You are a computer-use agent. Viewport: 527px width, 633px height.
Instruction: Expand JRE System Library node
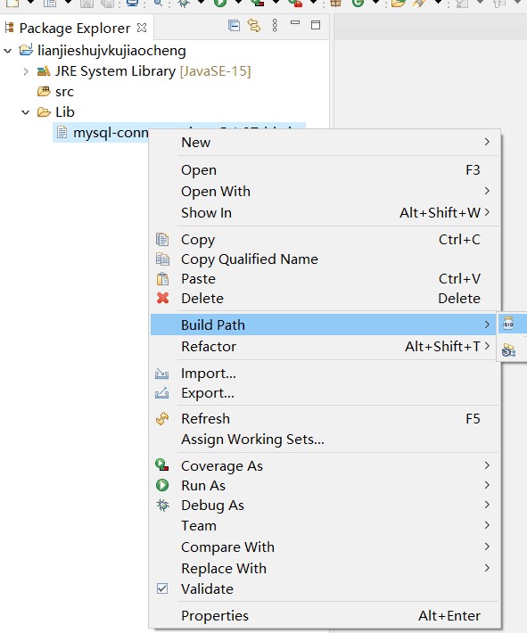point(26,72)
